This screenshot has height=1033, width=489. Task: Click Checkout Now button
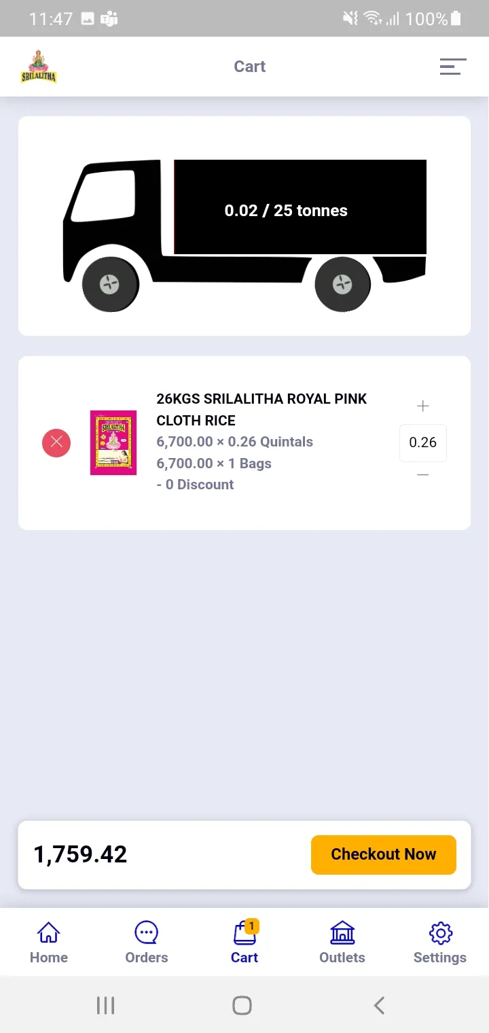384,854
